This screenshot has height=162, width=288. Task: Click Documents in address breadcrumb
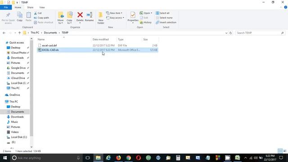[x=50, y=33]
